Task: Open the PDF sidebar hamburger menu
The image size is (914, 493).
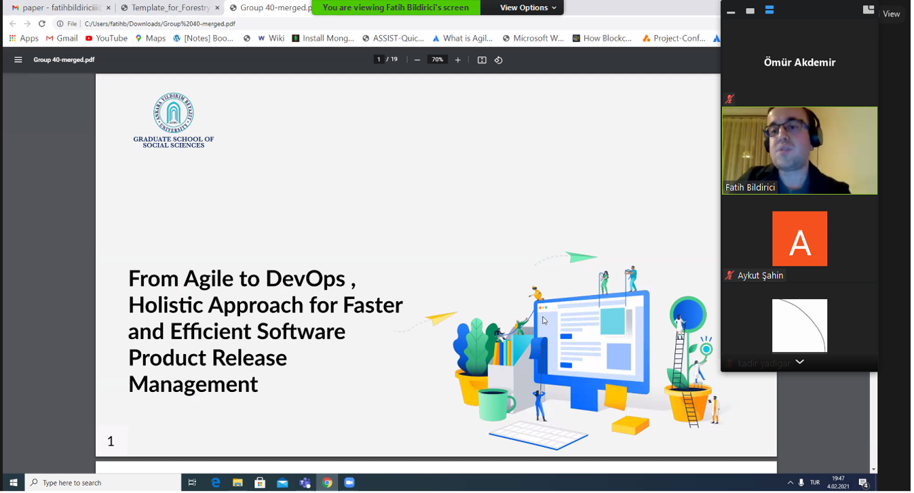Action: pos(18,60)
